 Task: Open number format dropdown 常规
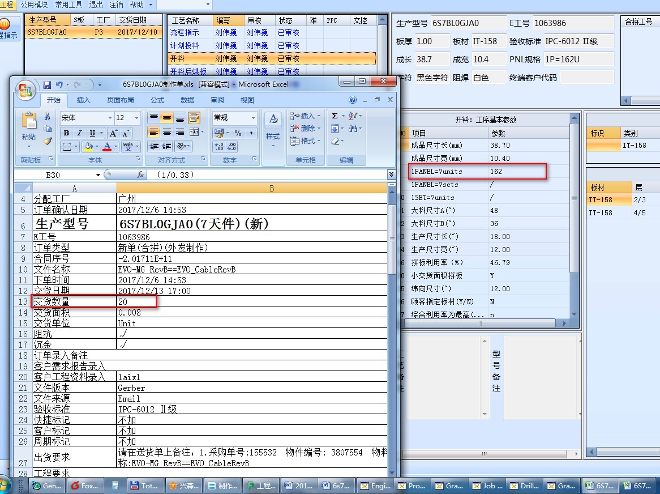[x=253, y=117]
